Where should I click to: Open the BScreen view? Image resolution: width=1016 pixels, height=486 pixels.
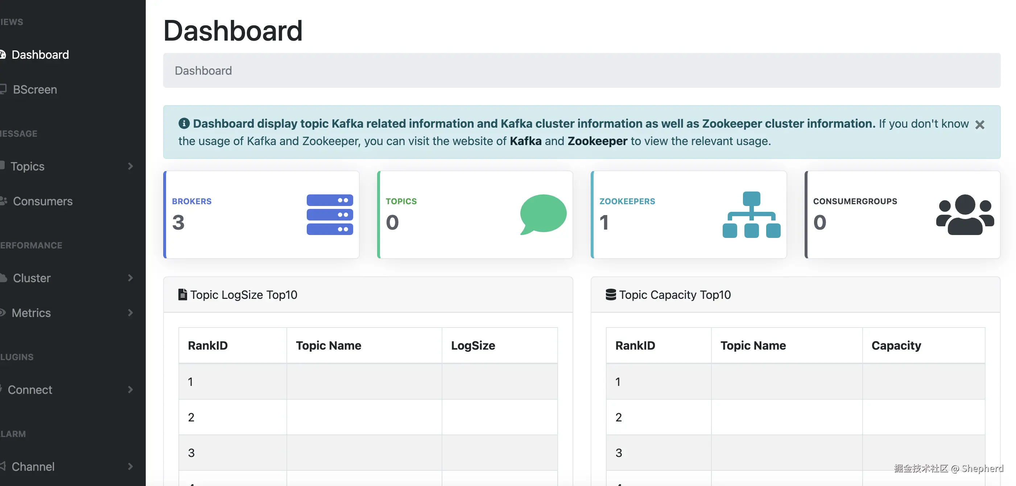tap(35, 90)
